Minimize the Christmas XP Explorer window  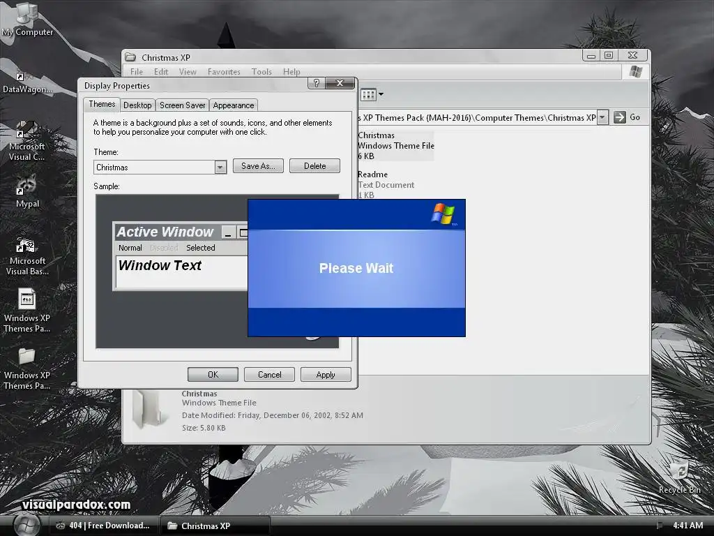[591, 55]
